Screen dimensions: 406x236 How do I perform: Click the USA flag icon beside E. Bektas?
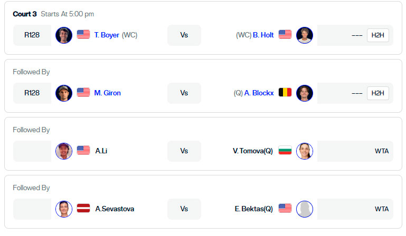click(x=285, y=208)
